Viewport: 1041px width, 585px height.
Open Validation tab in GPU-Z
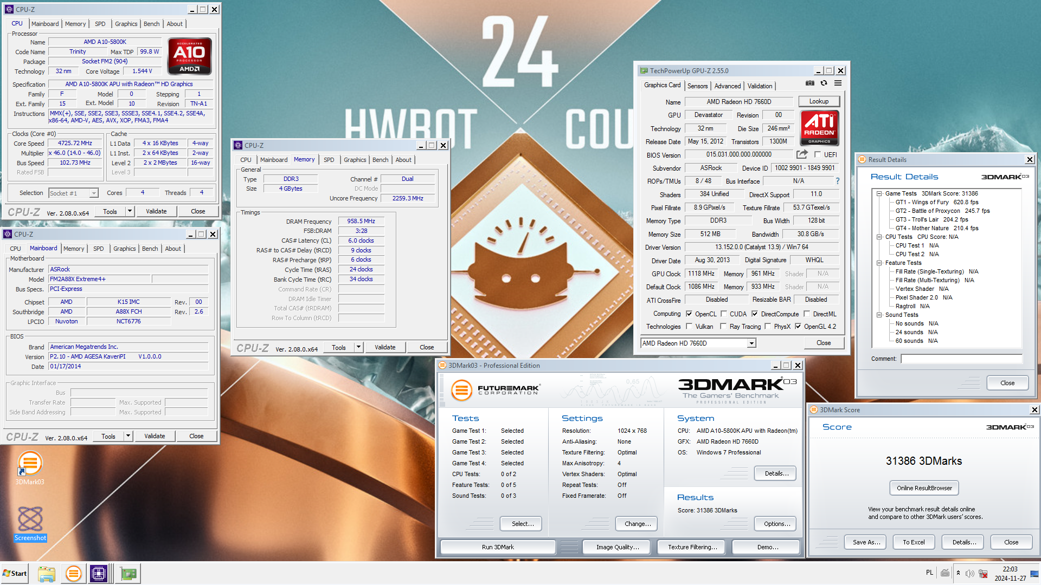click(760, 86)
